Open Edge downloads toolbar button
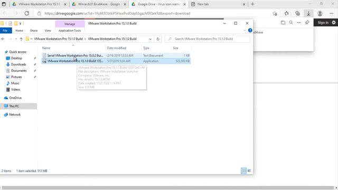Screen dimensions: 338x190 [308, 13]
